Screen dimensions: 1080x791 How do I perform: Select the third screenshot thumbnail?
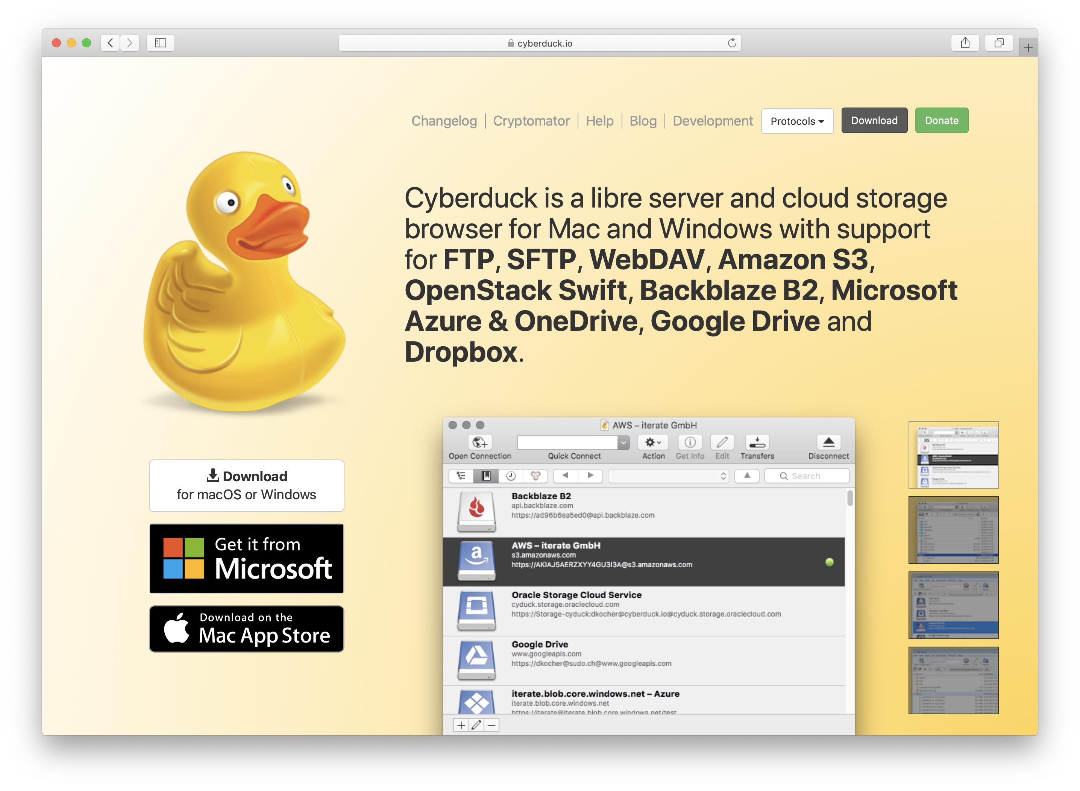point(953,605)
